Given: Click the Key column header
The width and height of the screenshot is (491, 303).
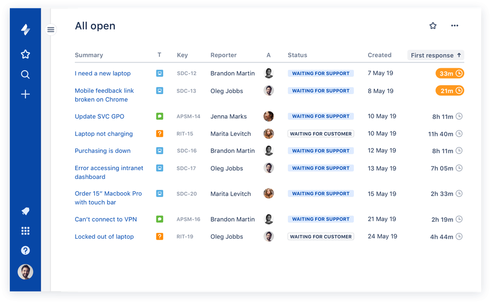Looking at the screenshot, I should tap(182, 55).
